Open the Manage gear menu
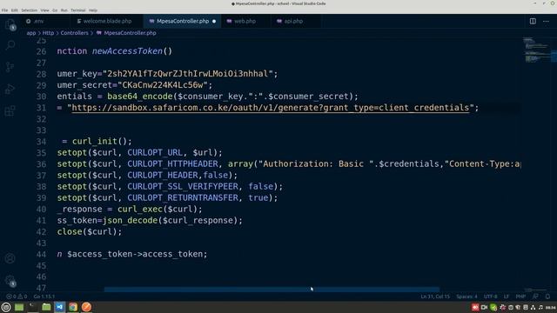The image size is (557, 313). tap(10, 280)
